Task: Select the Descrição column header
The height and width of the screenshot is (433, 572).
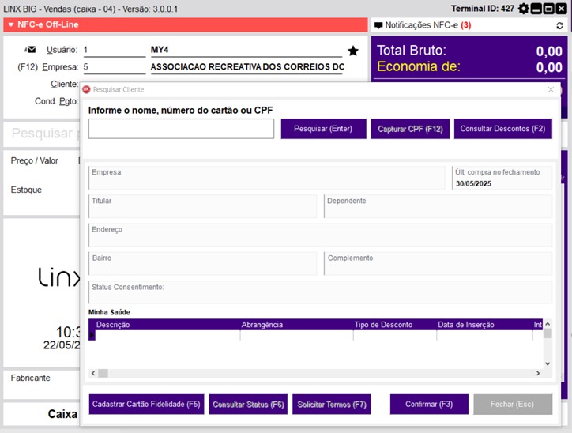Action: pos(167,325)
